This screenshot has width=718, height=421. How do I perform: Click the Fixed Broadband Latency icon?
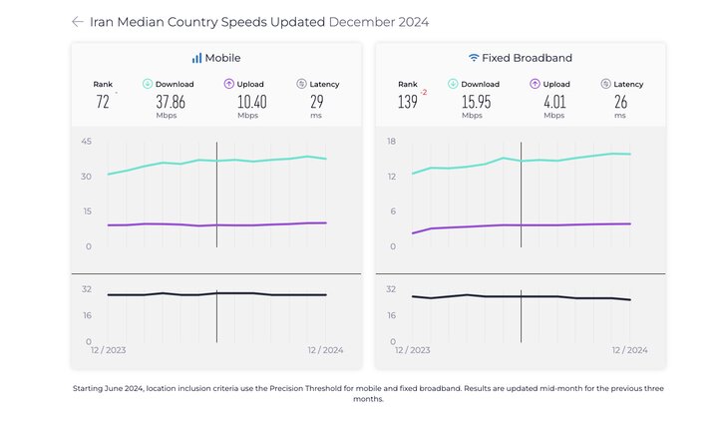pos(606,84)
